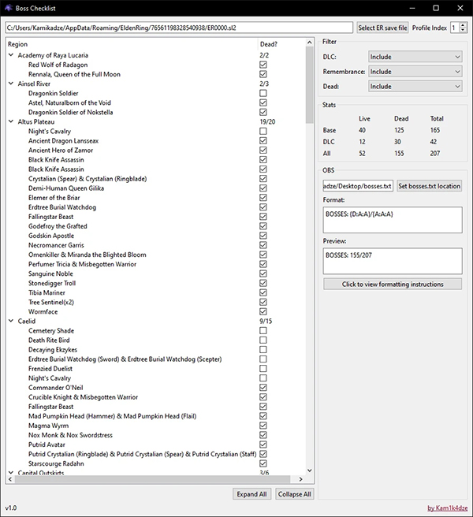
Task: Check the Frenzied Duelist checkbox
Action: pos(263,369)
